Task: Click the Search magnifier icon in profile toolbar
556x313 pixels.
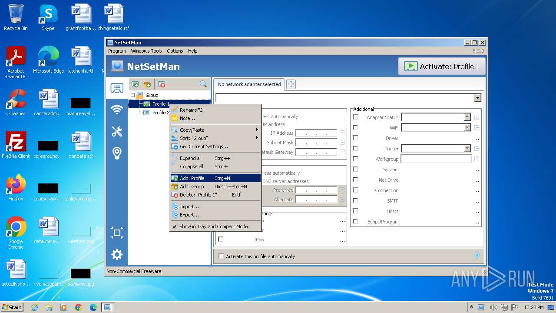Action: click(203, 84)
